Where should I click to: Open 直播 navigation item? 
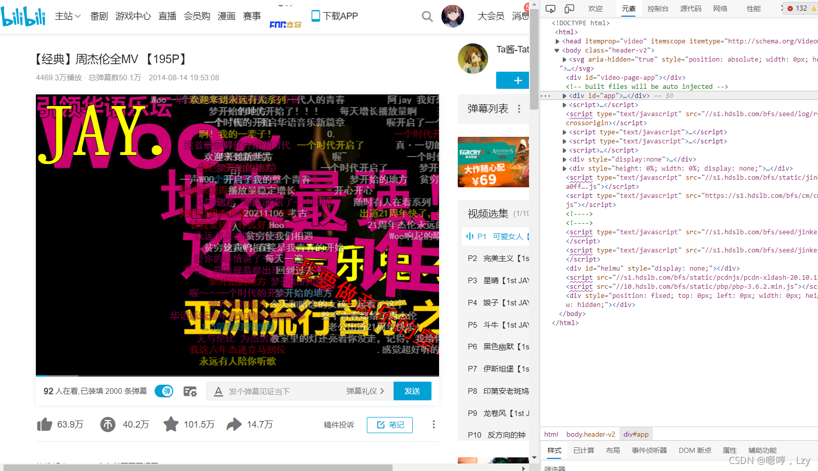[167, 16]
